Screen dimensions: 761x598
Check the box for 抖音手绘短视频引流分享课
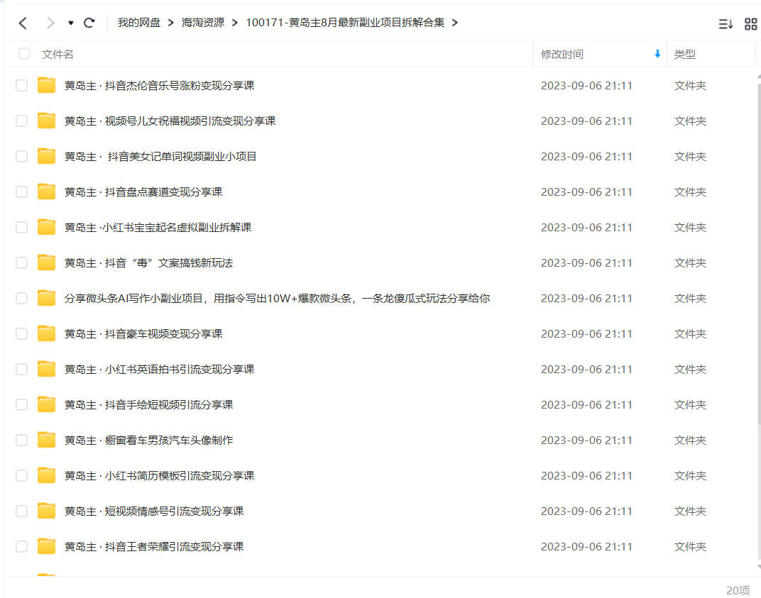(x=21, y=404)
